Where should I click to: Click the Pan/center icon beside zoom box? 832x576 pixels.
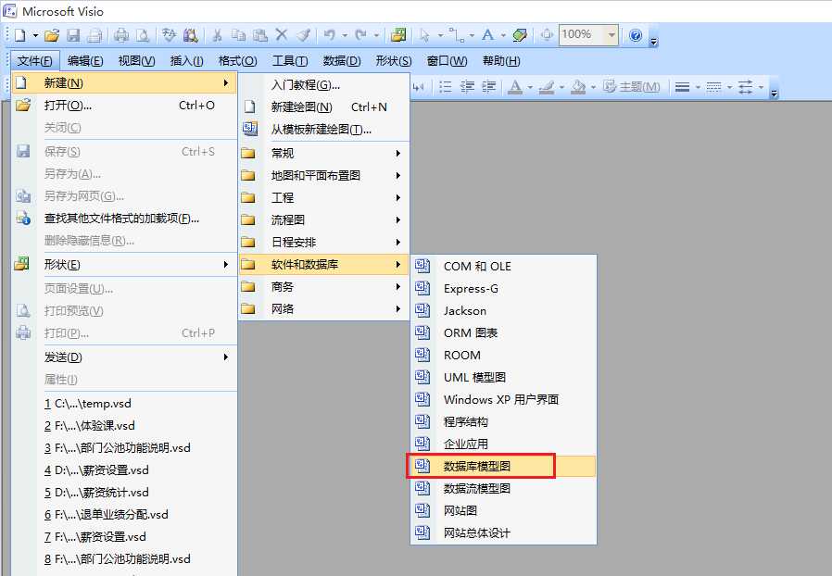pos(547,35)
